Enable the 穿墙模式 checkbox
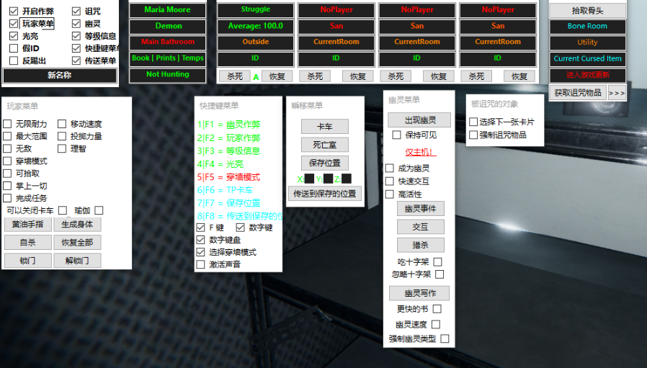The image size is (647, 368). tap(7, 161)
